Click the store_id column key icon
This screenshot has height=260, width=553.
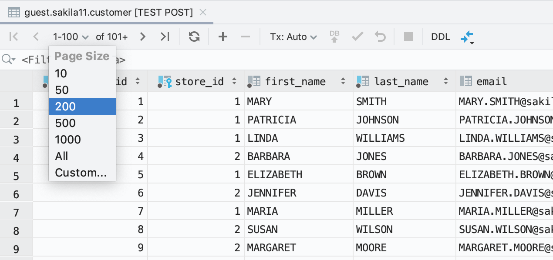click(x=165, y=81)
